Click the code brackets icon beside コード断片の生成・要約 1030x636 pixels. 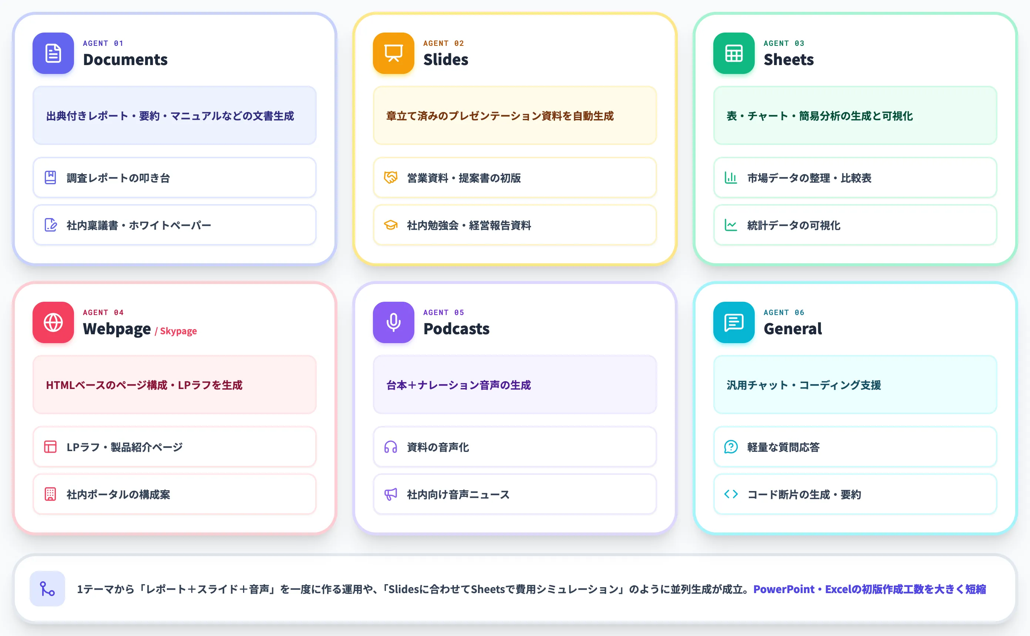731,494
